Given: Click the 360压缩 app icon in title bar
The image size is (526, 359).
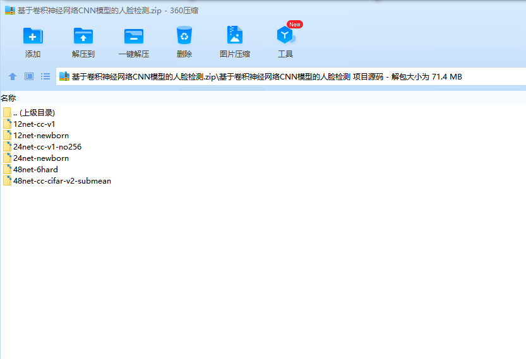Looking at the screenshot, I should 10,10.
